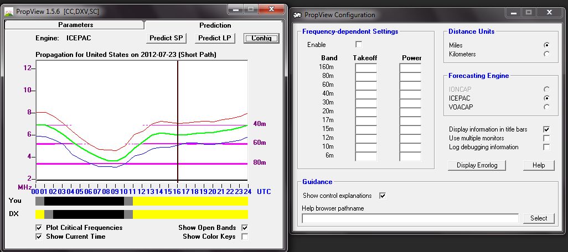Click Select button for help browser
568x252 pixels.
pyautogui.click(x=538, y=218)
